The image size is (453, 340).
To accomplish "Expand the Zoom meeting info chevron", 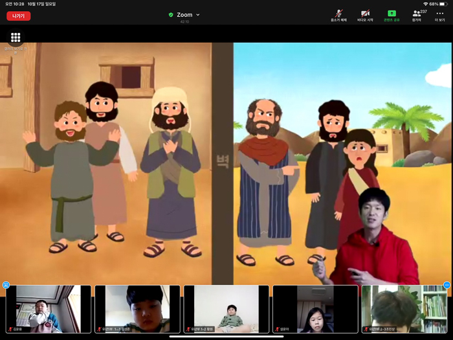I will click(198, 15).
